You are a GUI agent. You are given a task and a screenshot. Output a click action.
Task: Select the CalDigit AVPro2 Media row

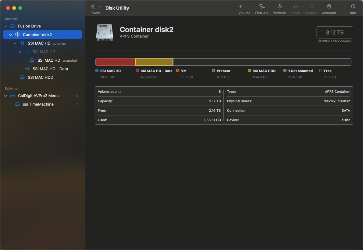click(42, 96)
